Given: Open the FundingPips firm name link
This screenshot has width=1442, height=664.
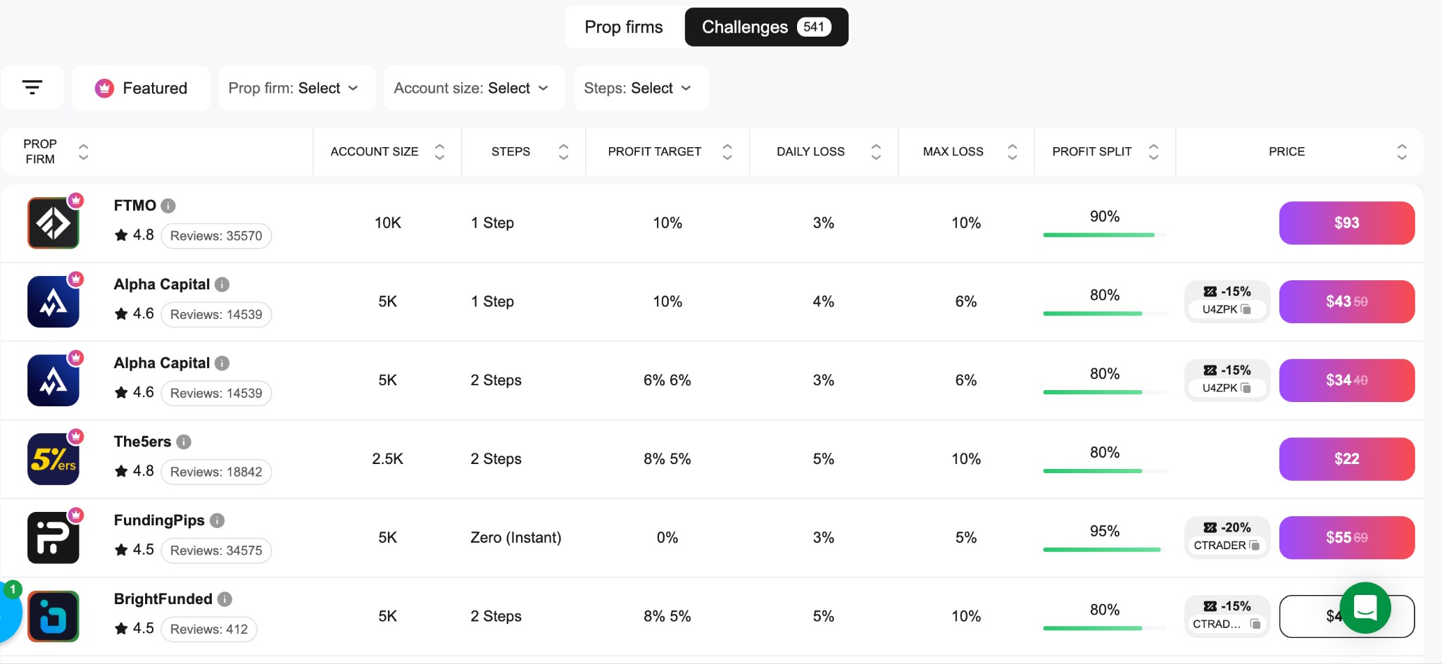Looking at the screenshot, I should [159, 520].
